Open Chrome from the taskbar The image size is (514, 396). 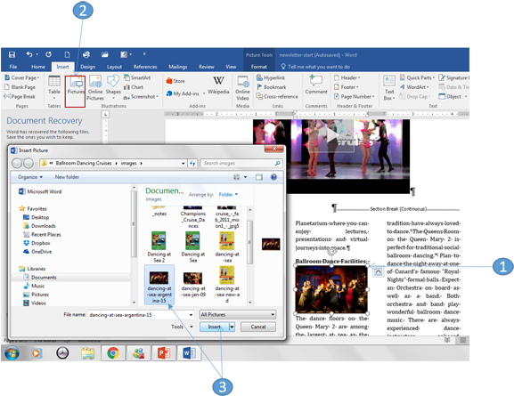113,353
